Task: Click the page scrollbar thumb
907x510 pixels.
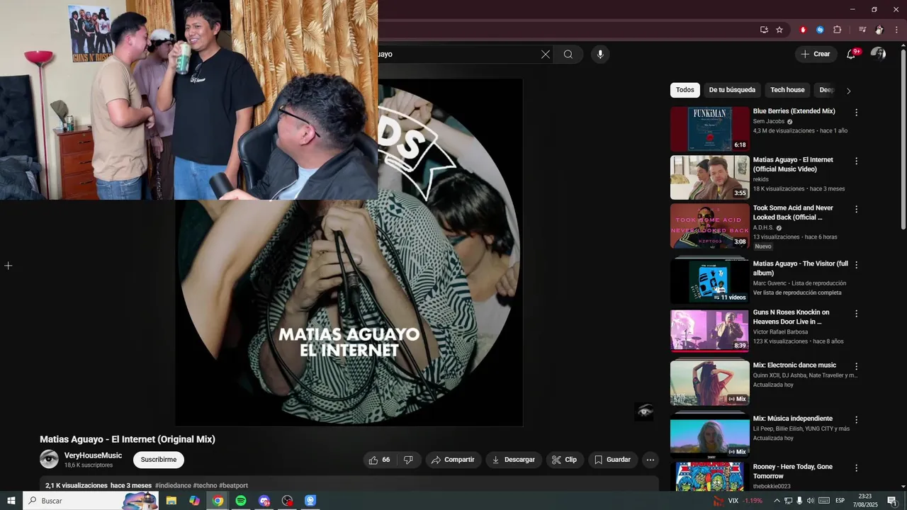Action: click(903, 138)
